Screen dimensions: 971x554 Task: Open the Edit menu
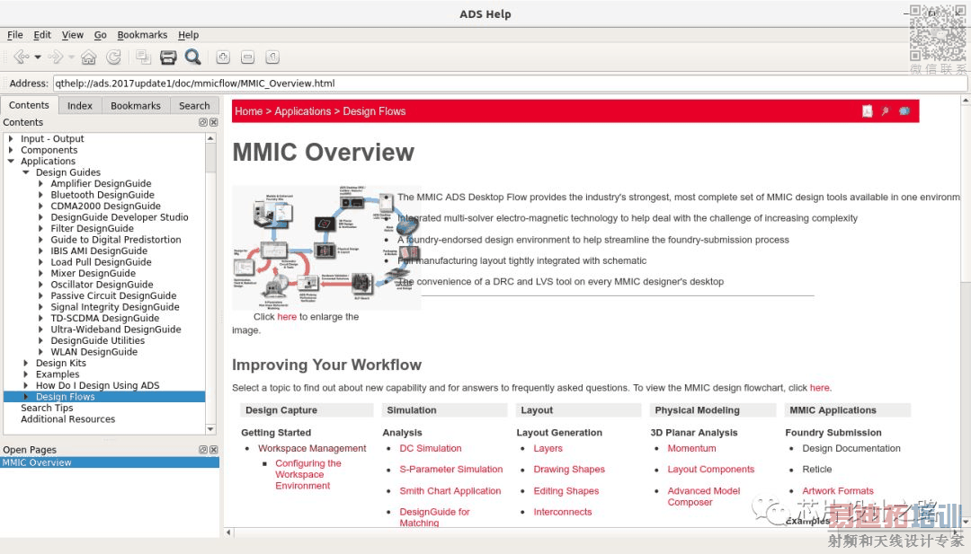[x=42, y=35]
